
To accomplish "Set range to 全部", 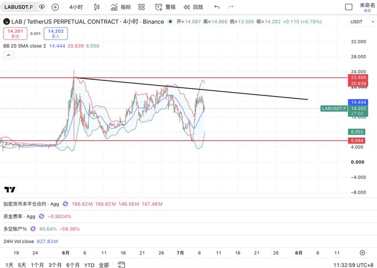I will (x=104, y=265).
